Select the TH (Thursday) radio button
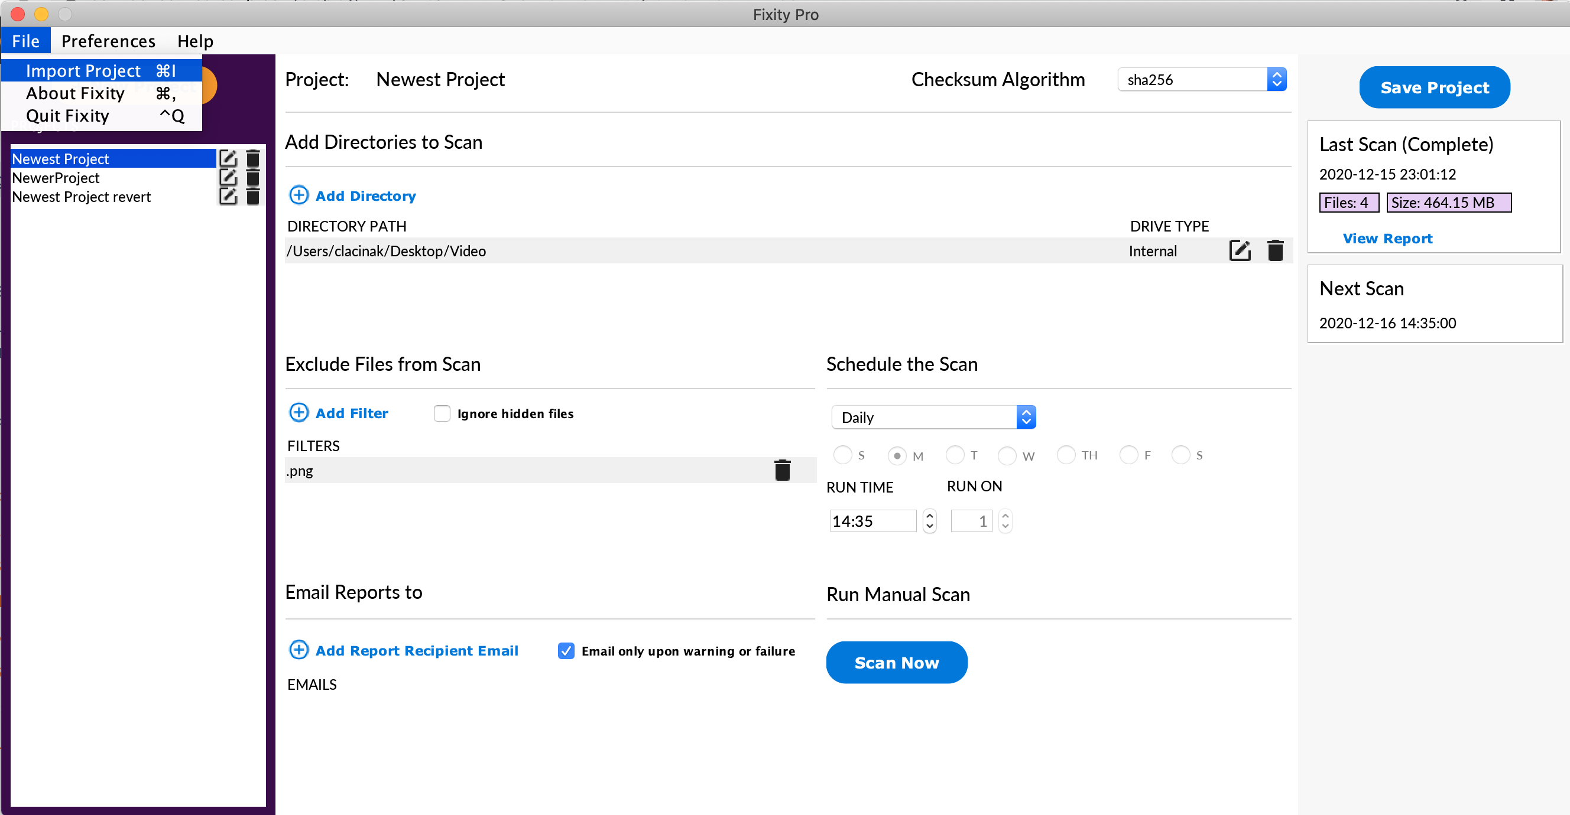The width and height of the screenshot is (1570, 815). (1066, 454)
